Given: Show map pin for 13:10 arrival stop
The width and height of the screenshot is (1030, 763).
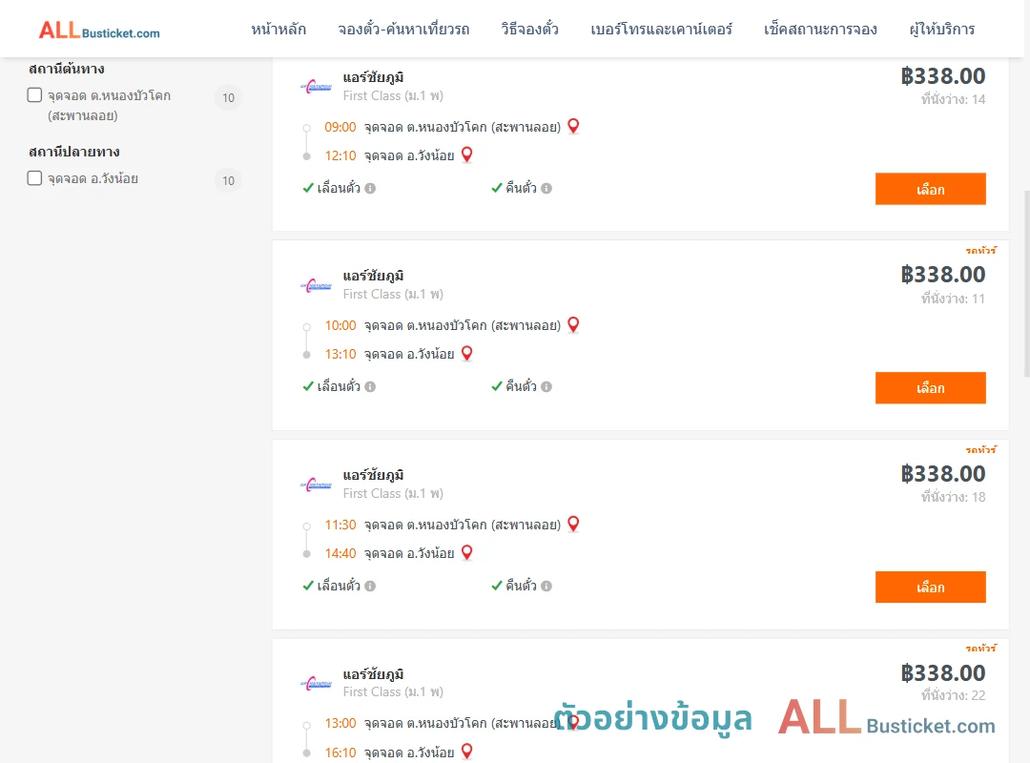Looking at the screenshot, I should click(x=467, y=354).
